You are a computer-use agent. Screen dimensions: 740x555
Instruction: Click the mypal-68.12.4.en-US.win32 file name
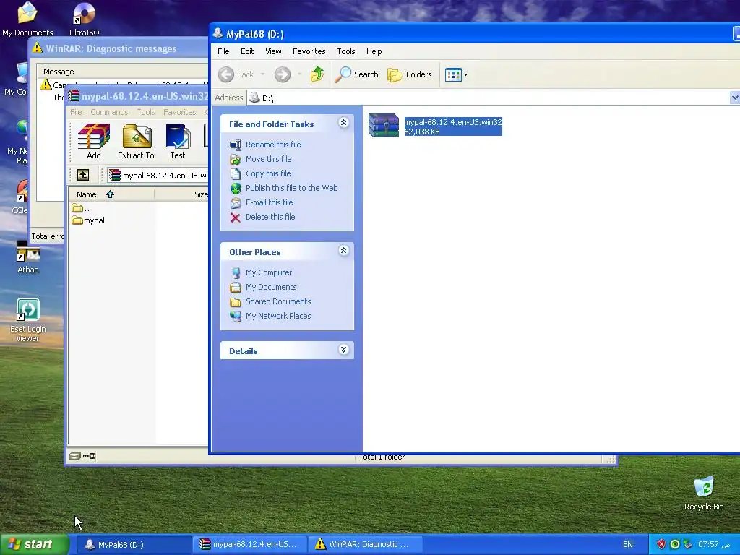click(x=453, y=122)
